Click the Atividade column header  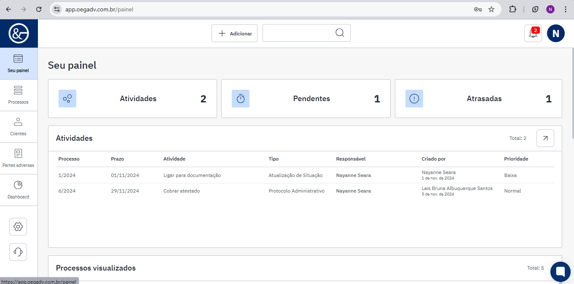(174, 159)
